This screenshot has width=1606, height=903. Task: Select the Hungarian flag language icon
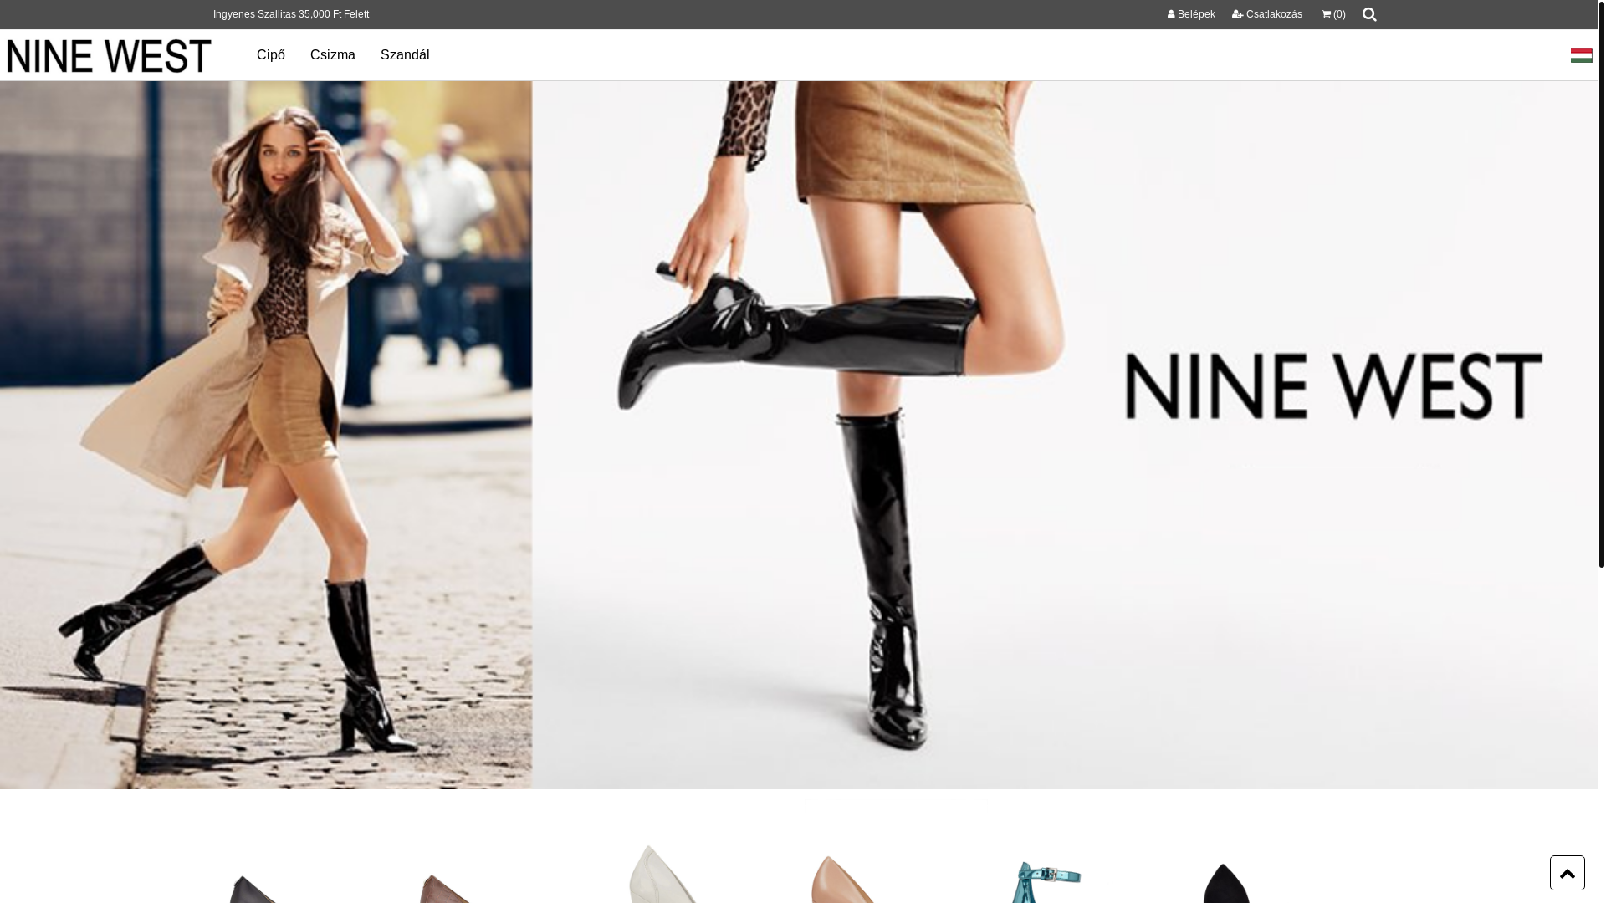(x=1581, y=55)
